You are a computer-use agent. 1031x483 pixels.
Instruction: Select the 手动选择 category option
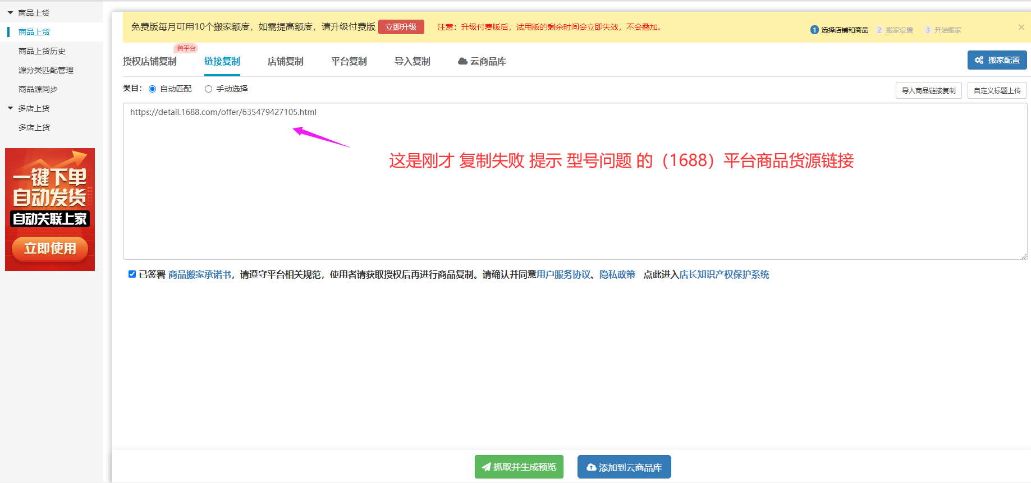208,89
